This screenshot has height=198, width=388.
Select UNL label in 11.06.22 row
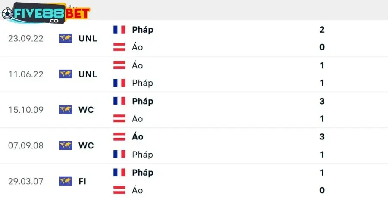[x=88, y=74]
